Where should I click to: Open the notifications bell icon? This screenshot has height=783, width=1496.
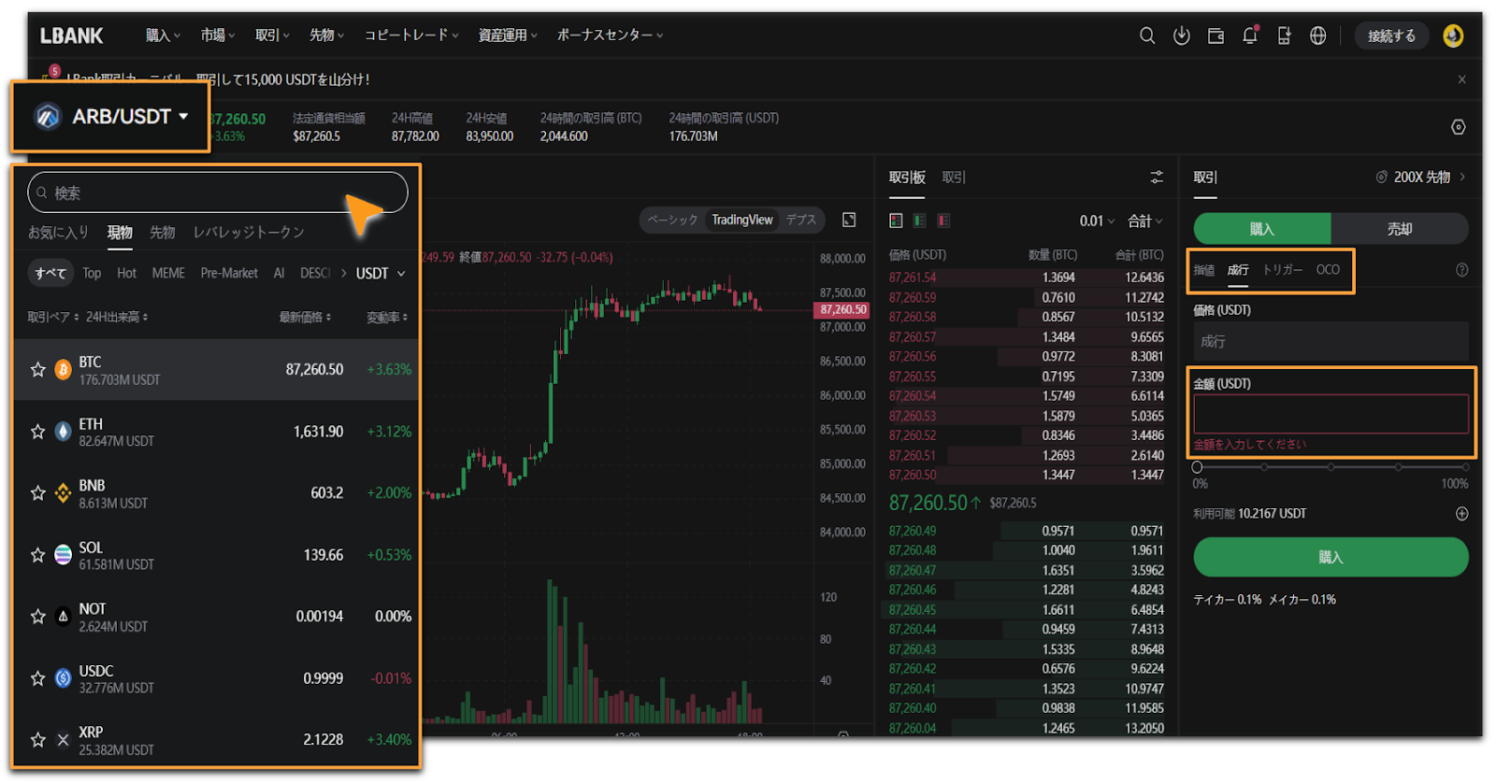(x=1249, y=36)
